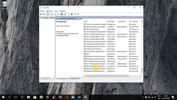Screen dimensions: 177x100
Task: Restart the service with restart icon
Action: [x=78, y=14]
